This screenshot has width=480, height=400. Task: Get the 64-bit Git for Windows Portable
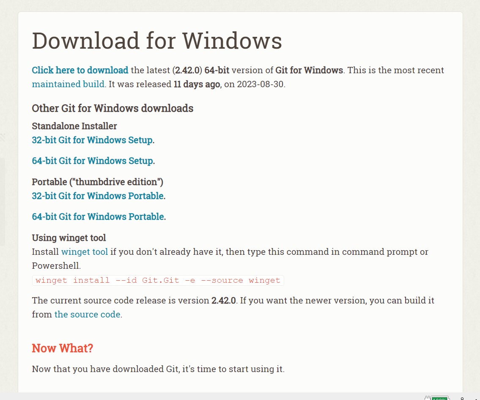[x=98, y=217]
